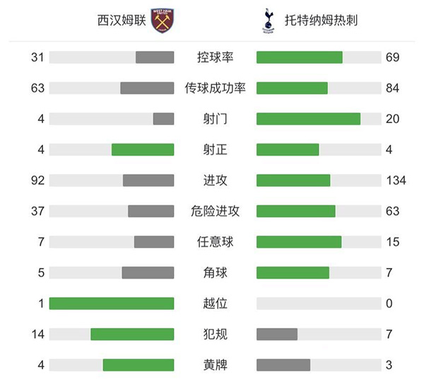Click the 传球成功率 stat label
Image resolution: width=424 pixels, height=379 pixels.
tap(216, 88)
